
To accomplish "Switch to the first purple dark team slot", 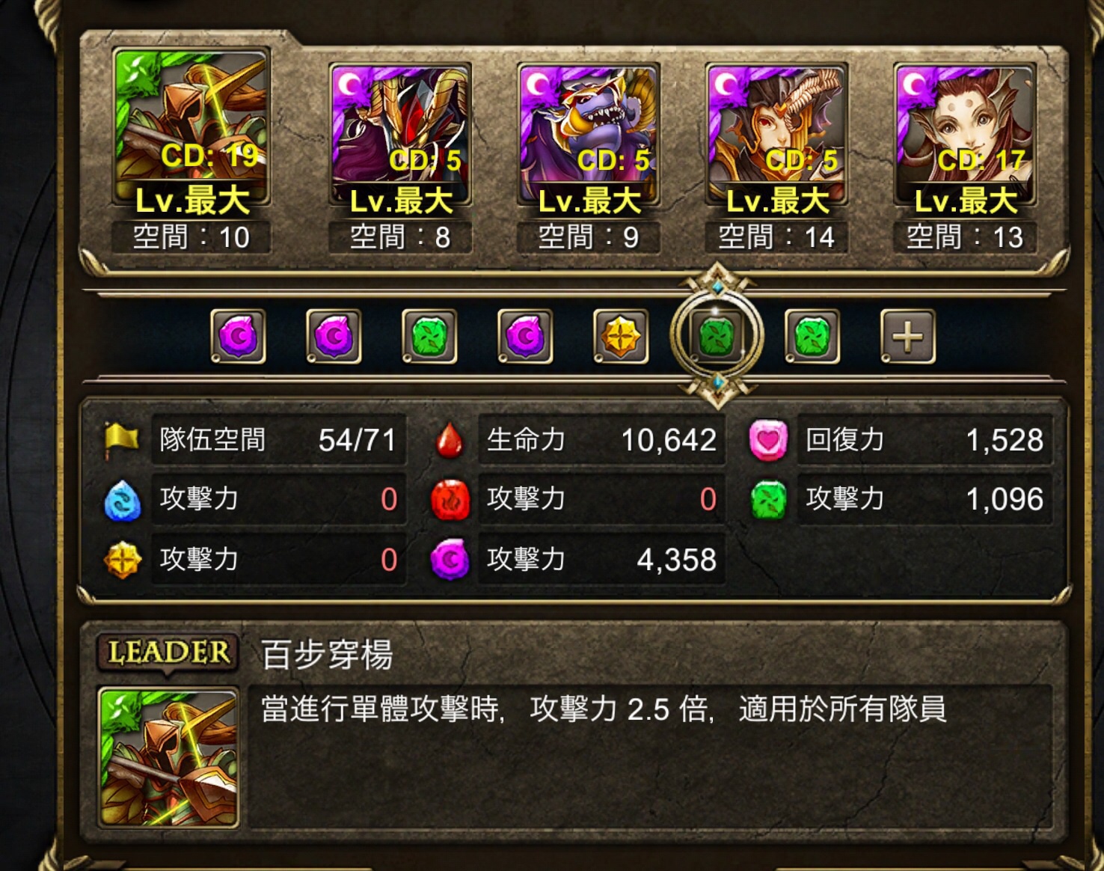I will click(239, 336).
